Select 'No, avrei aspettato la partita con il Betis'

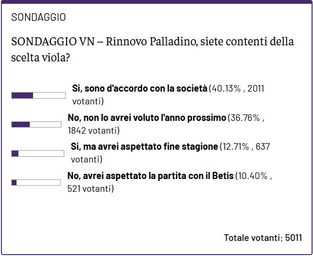click(151, 176)
